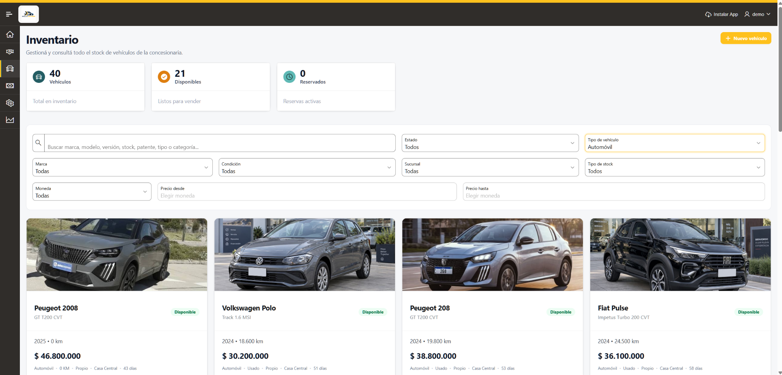Open the Volkswagen Polo car photo
This screenshot has height=375, width=782.
pos(304,255)
